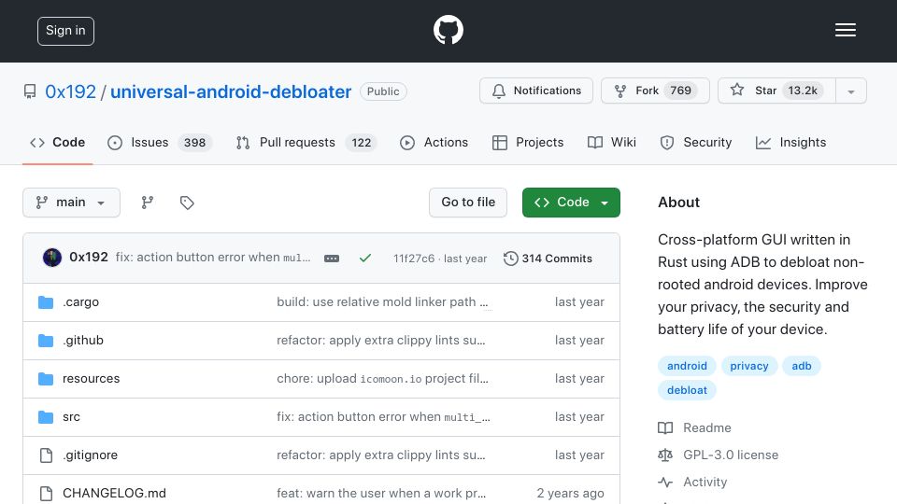This screenshot has height=504, width=897.
Task: Open the Wiki tab
Action: click(611, 142)
